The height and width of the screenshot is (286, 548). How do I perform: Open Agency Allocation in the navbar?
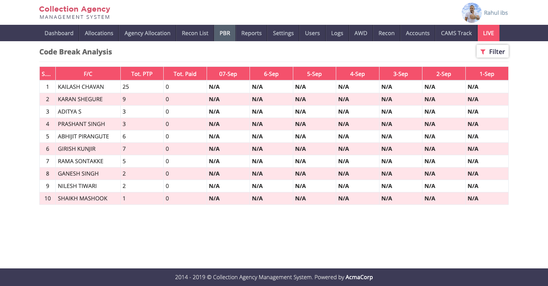(147, 33)
